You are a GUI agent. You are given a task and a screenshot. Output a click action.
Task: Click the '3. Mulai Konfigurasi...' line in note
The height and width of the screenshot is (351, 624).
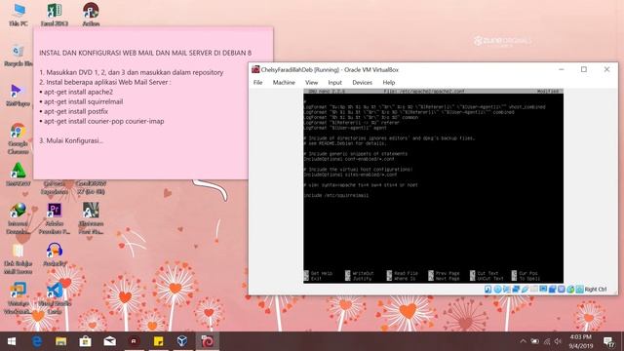[x=71, y=140]
